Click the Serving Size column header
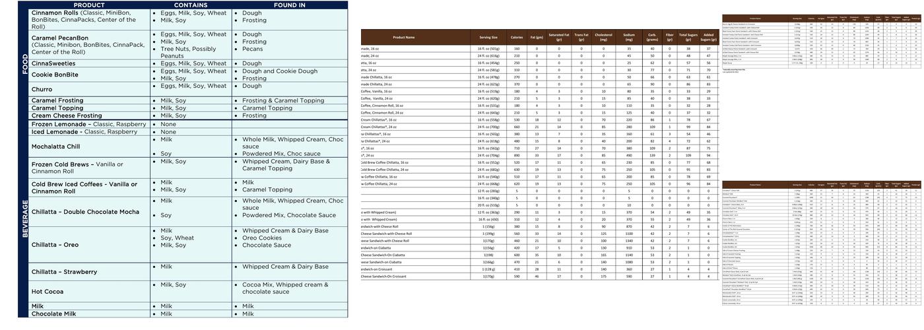This screenshot has height=330, width=924. pyautogui.click(x=488, y=38)
